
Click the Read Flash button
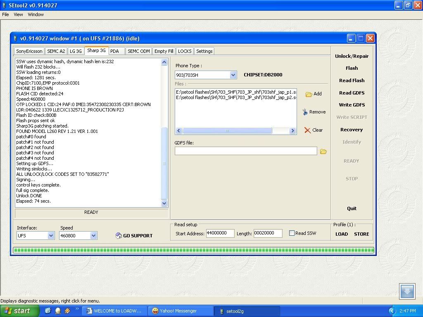352,80
